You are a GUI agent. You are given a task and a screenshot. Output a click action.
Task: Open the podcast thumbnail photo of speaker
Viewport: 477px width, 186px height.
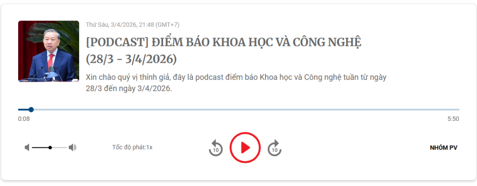[x=48, y=51]
